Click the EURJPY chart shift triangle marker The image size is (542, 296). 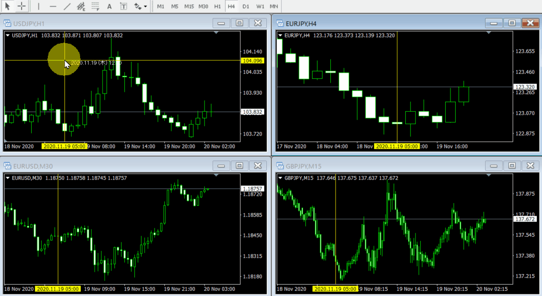(x=489, y=32)
